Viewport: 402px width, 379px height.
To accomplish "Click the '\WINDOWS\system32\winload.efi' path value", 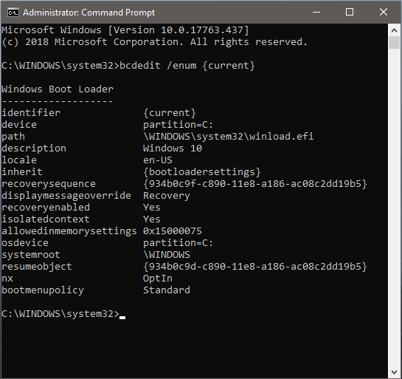I will point(228,137).
